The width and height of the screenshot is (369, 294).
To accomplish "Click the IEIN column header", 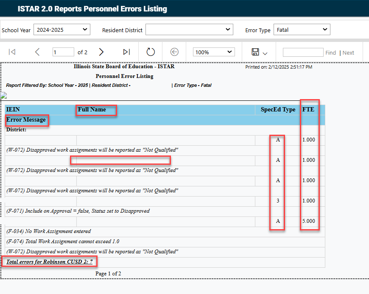I will point(13,110).
